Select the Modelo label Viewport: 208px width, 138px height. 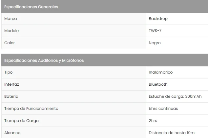click(11, 31)
